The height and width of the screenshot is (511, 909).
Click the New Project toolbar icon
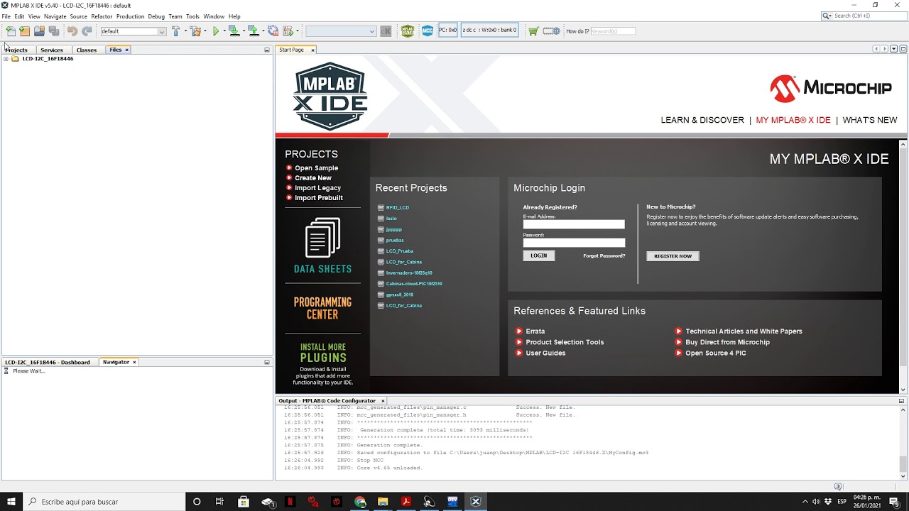(x=25, y=31)
